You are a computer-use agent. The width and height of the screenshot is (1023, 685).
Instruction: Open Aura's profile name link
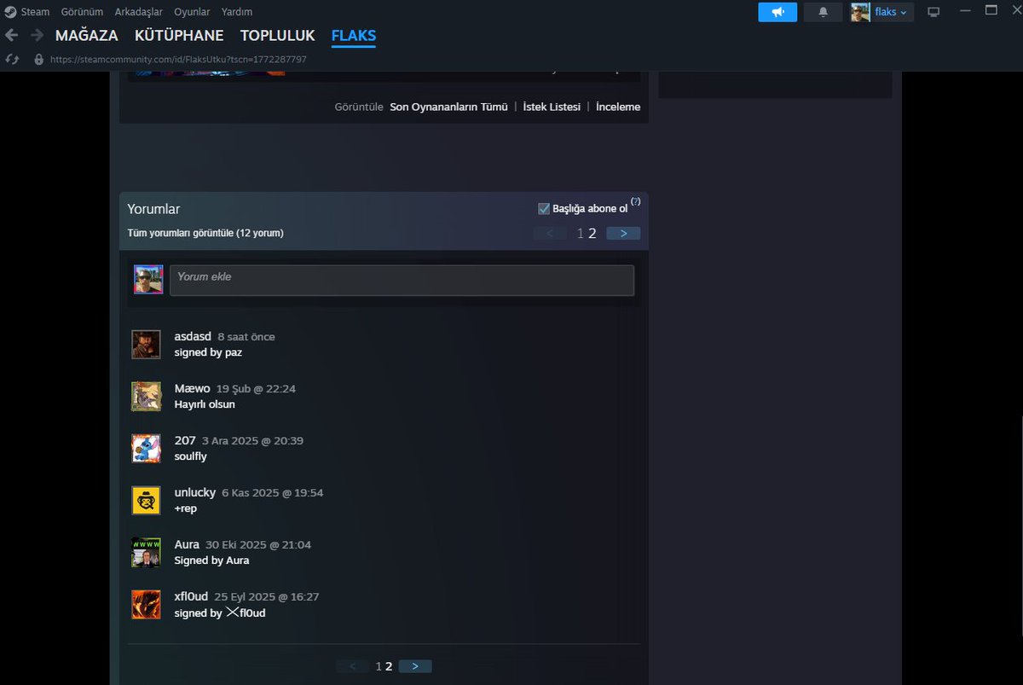(x=187, y=544)
